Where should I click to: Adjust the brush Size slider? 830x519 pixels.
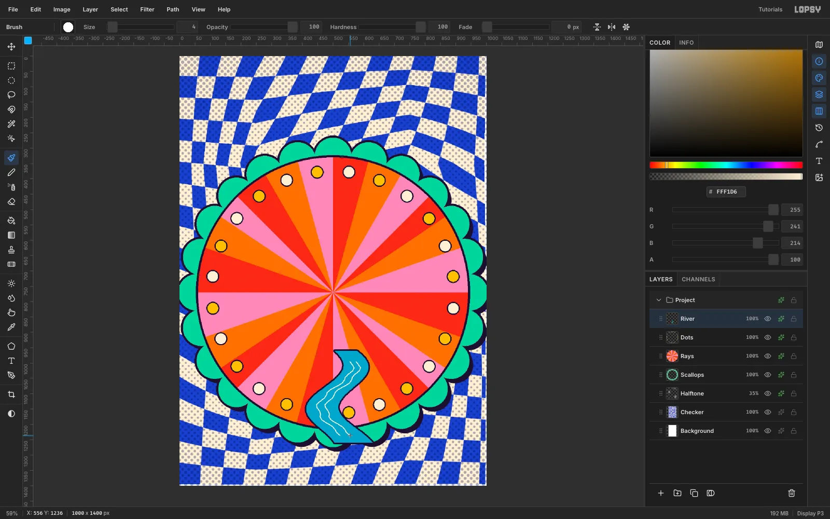pos(141,27)
